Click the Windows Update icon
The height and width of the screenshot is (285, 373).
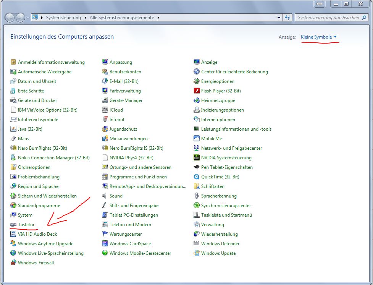[197, 253]
